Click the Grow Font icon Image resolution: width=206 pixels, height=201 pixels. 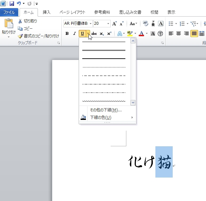click(115, 23)
